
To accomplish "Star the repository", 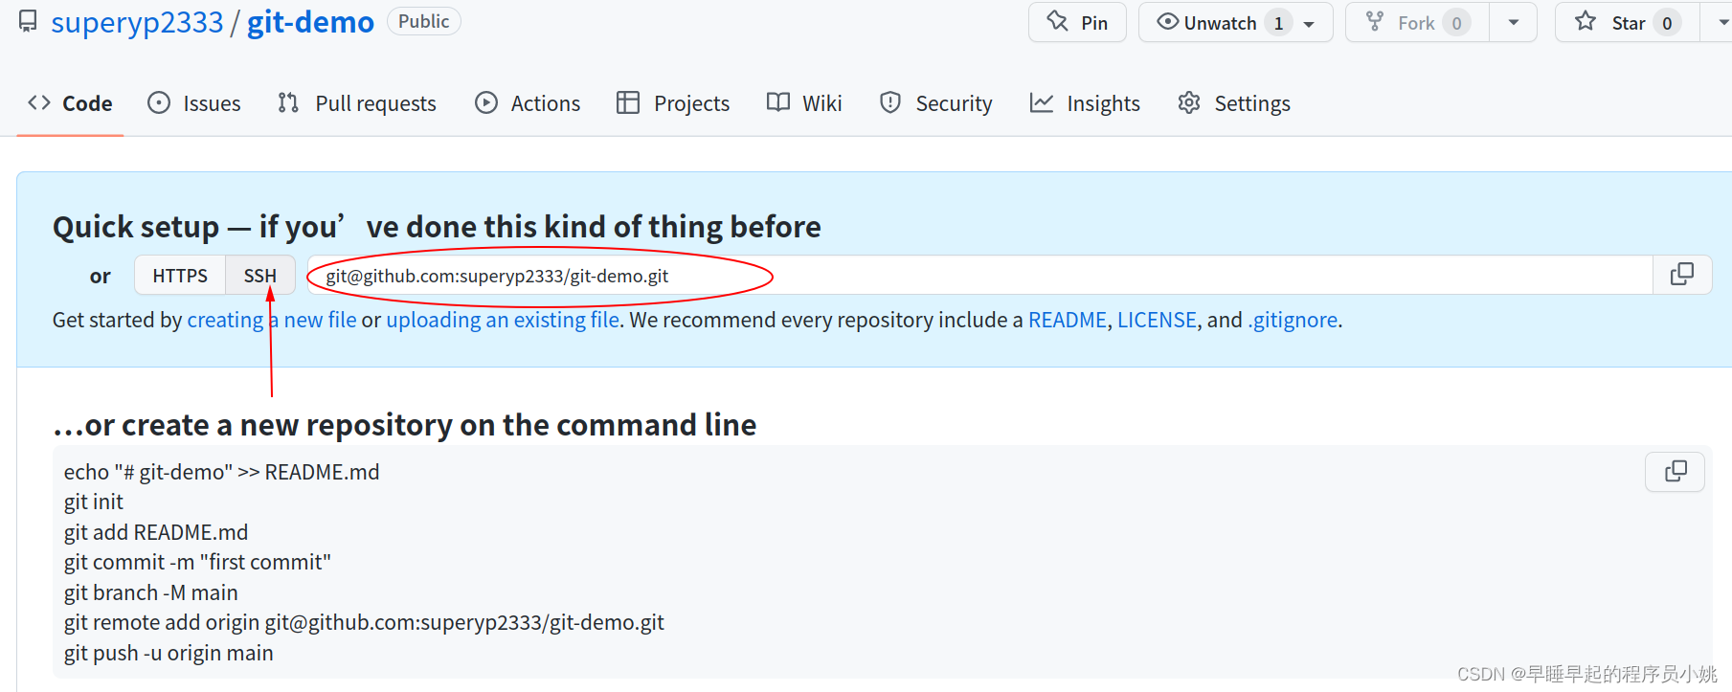I will (1628, 22).
